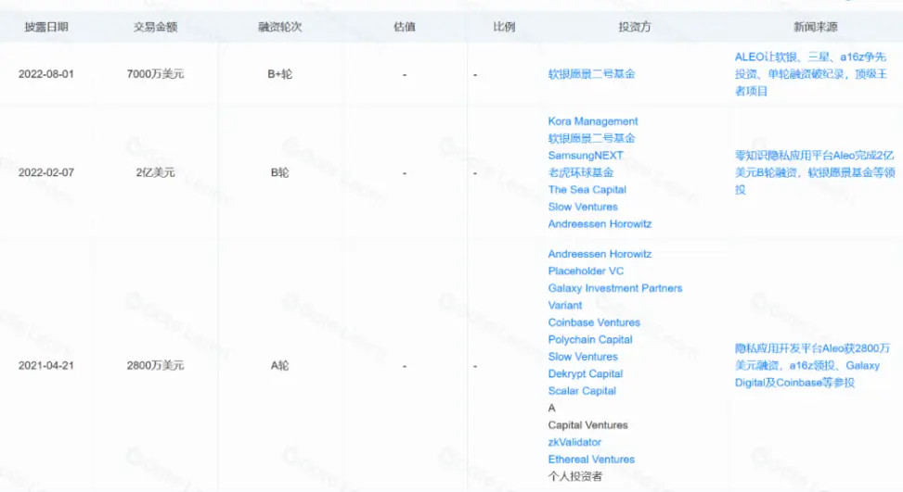Click Scalar Capital investor link

582,391
